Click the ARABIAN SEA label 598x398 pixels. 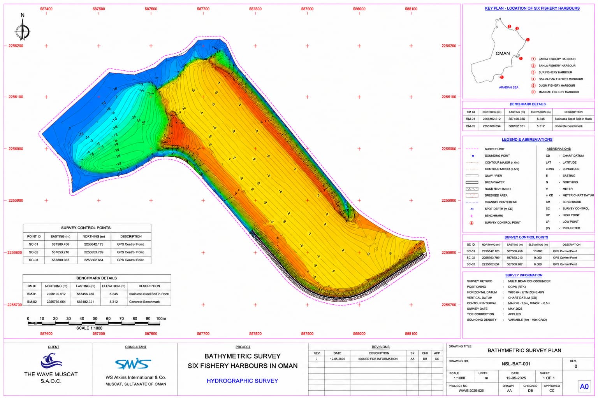coord(508,87)
